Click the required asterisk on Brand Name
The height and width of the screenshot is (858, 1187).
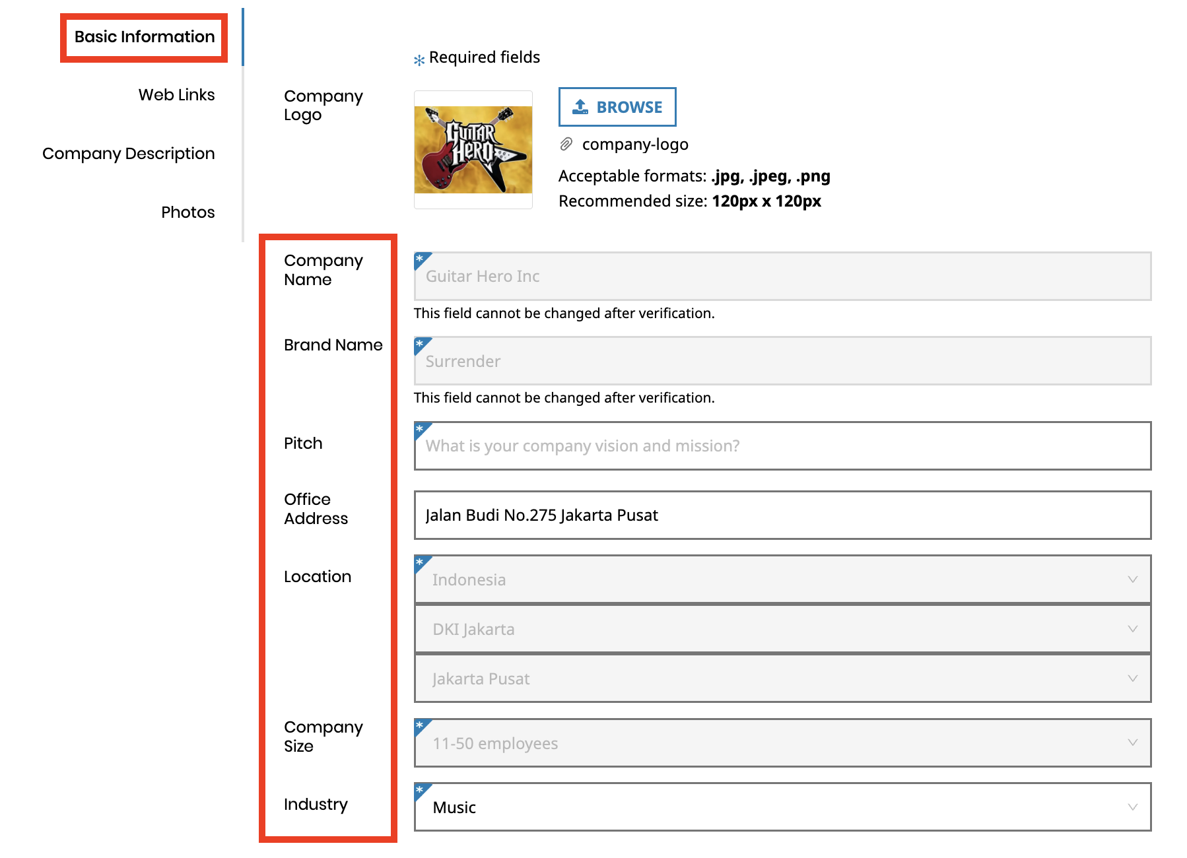coord(420,344)
